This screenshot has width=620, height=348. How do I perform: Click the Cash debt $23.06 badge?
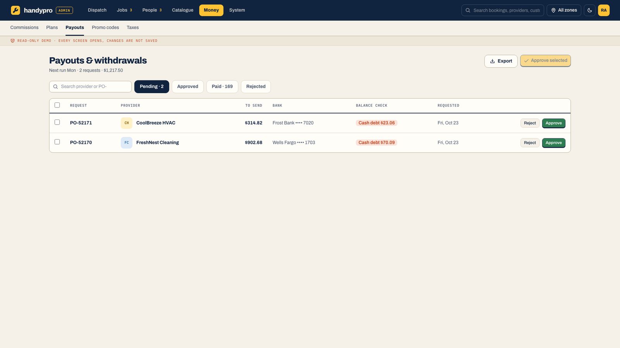point(377,123)
